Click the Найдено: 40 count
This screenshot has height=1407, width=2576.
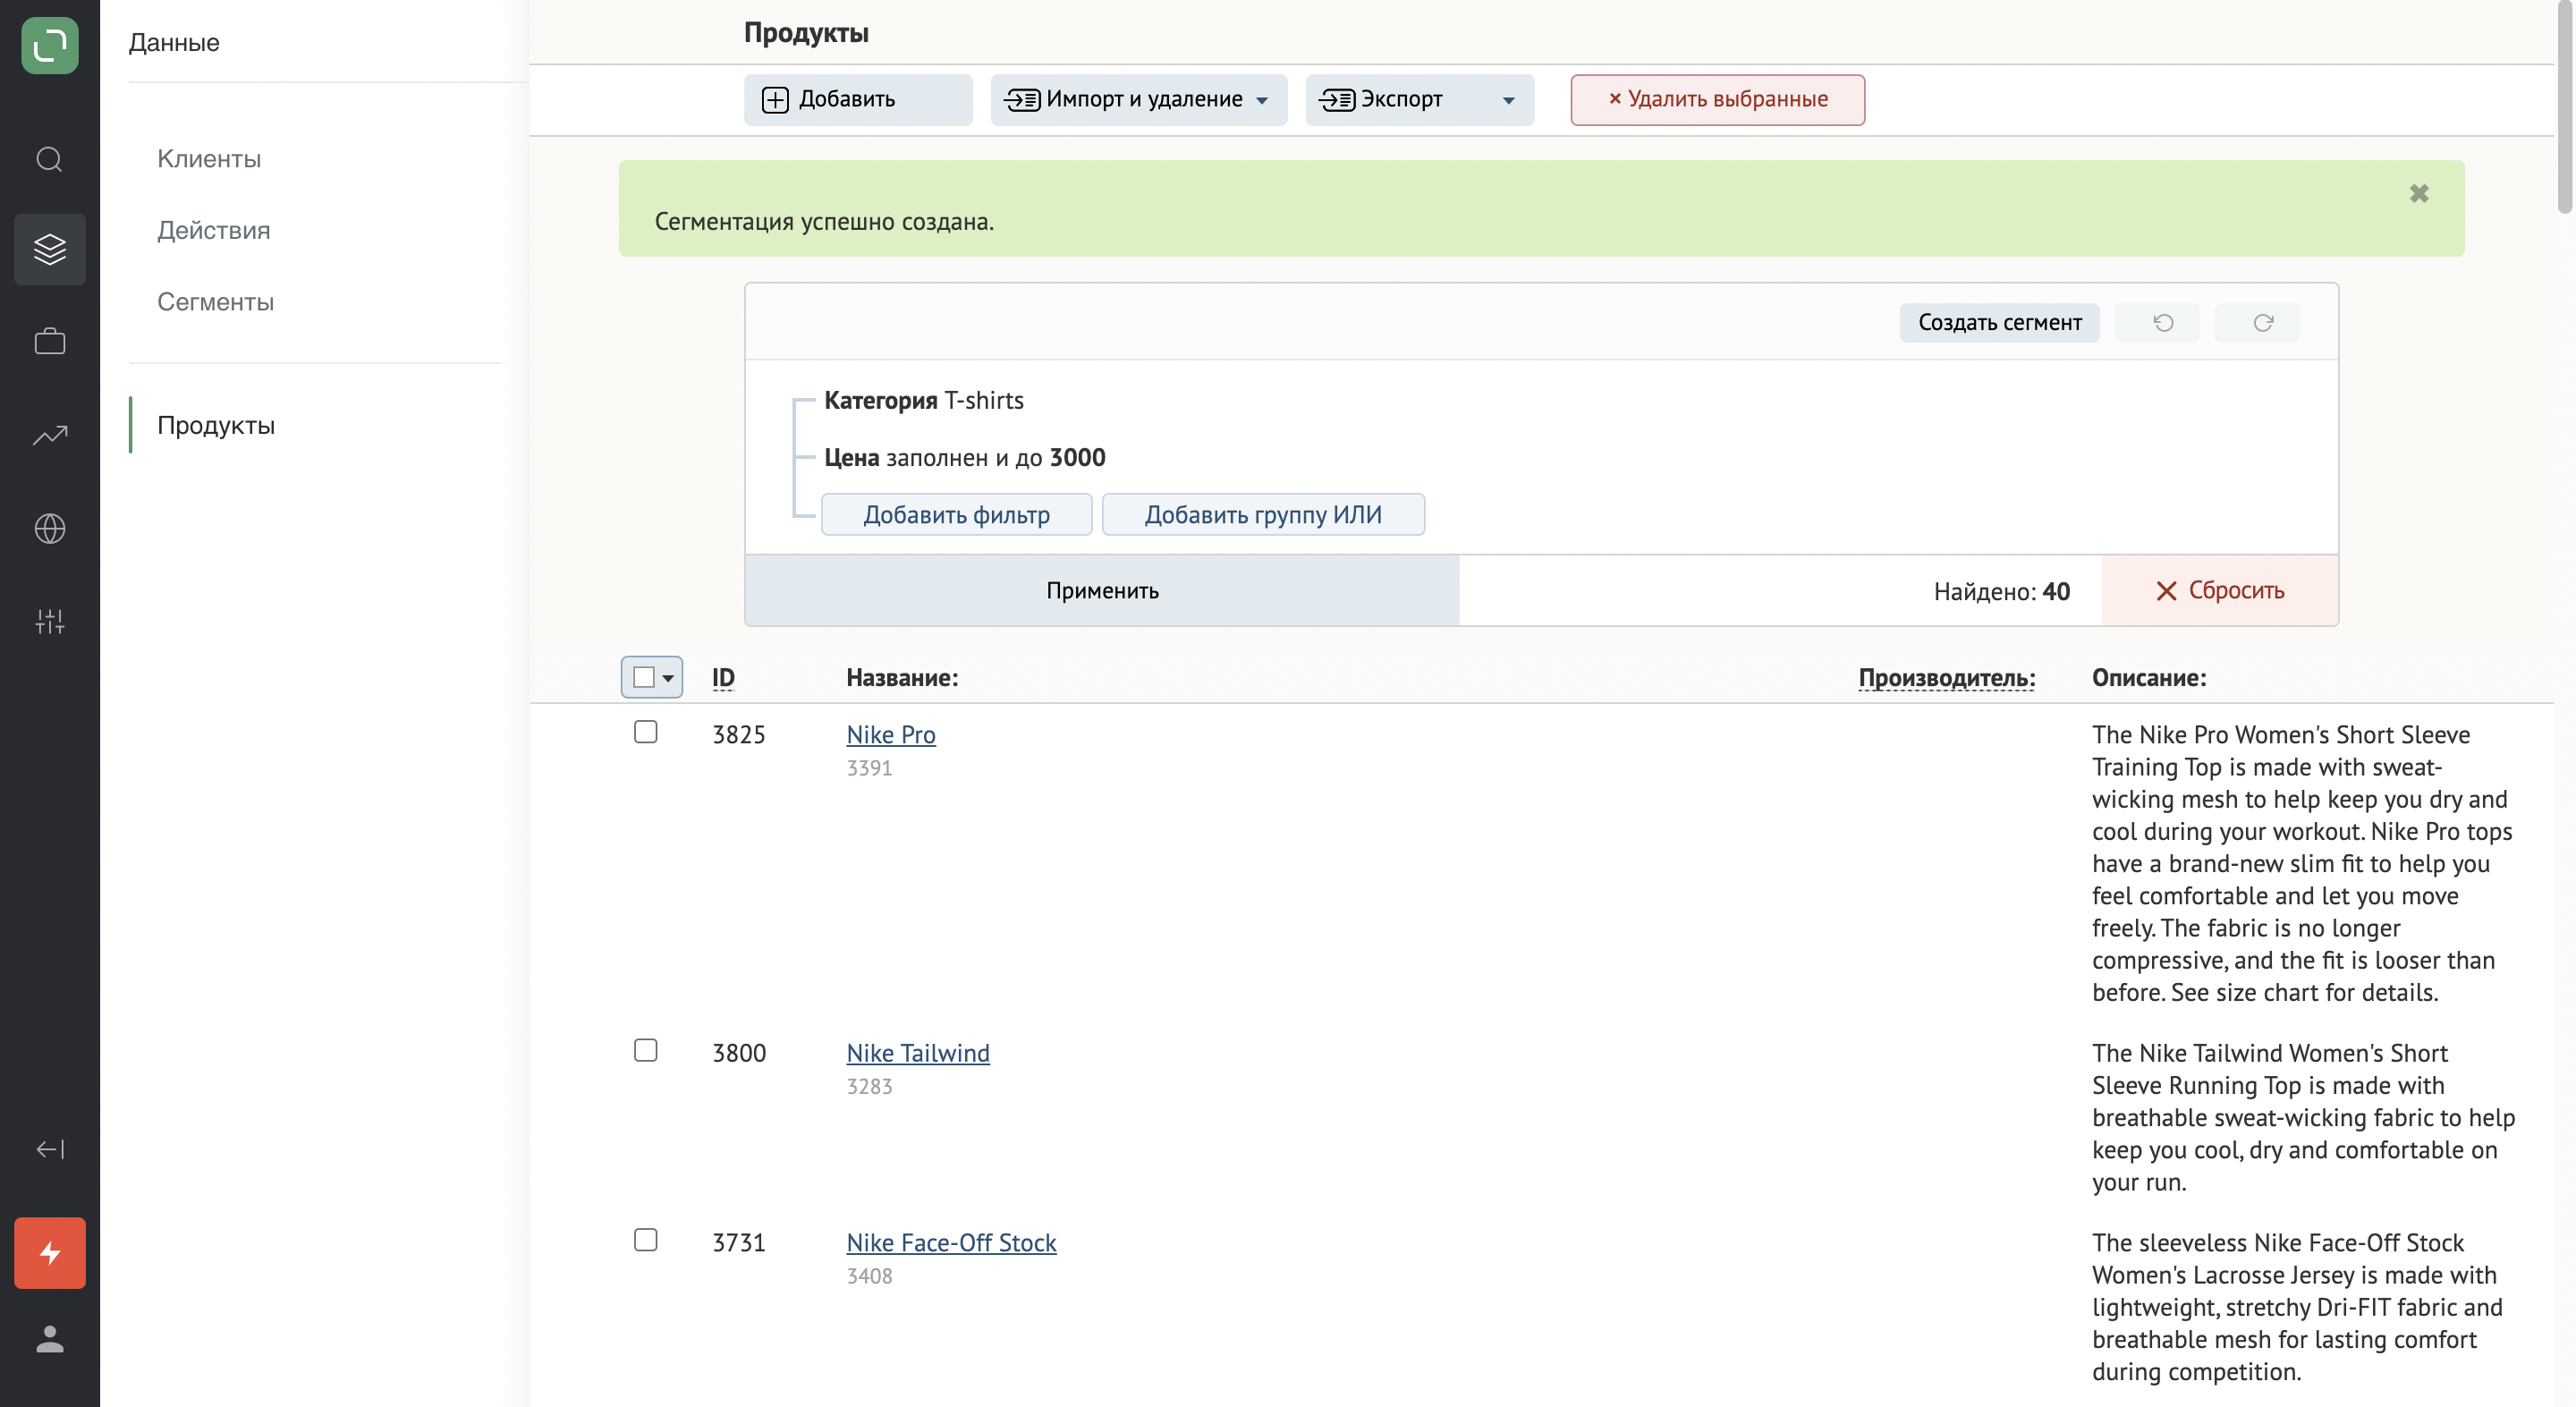click(x=2001, y=591)
